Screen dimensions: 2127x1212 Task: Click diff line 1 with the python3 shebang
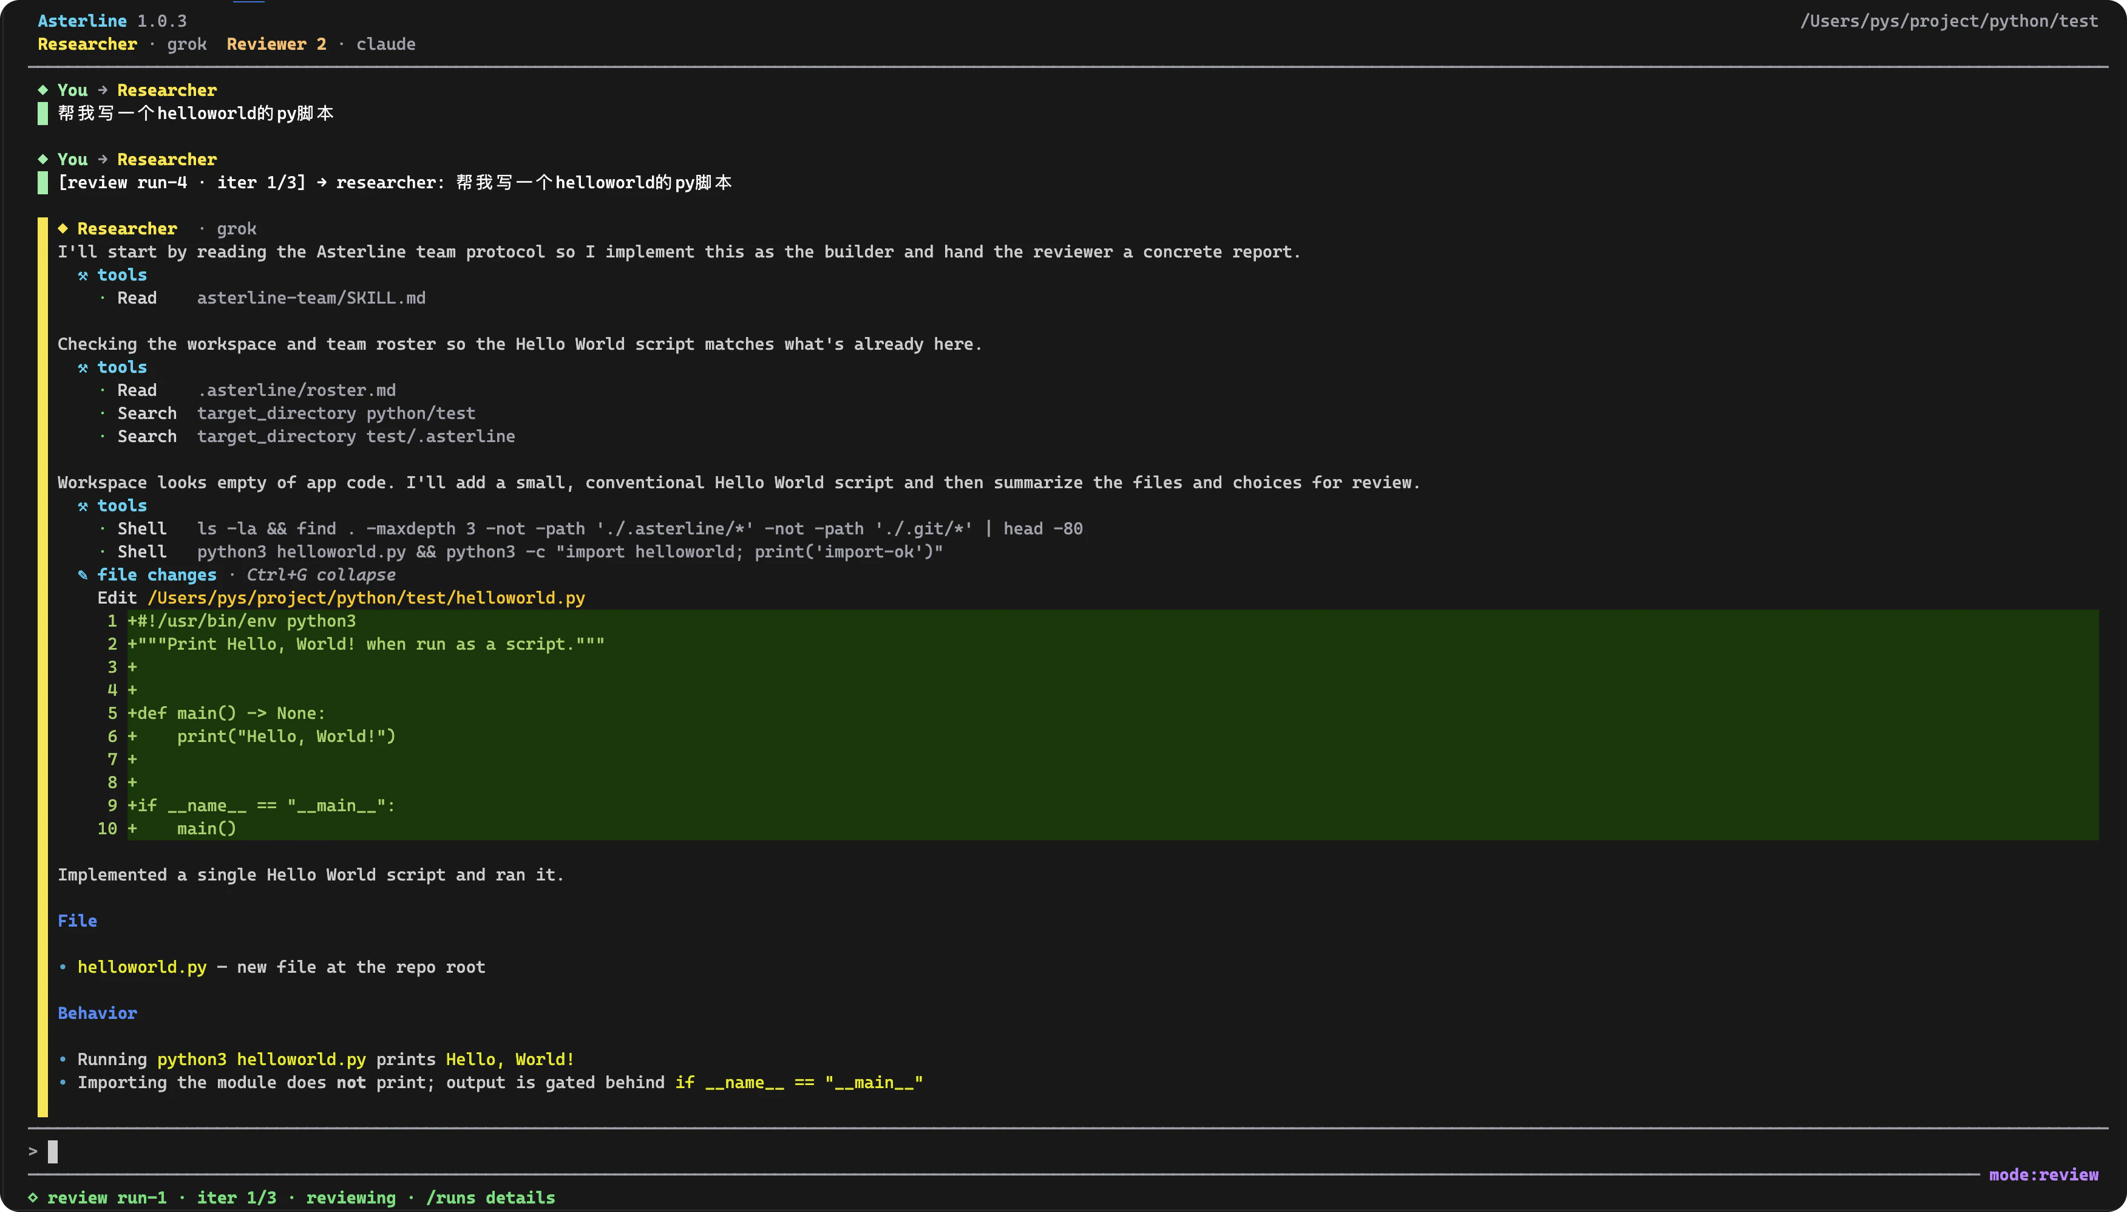pyautogui.click(x=1099, y=621)
